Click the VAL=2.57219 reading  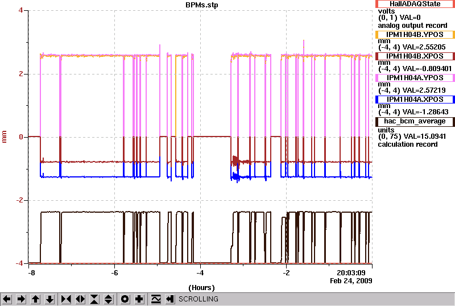point(424,90)
